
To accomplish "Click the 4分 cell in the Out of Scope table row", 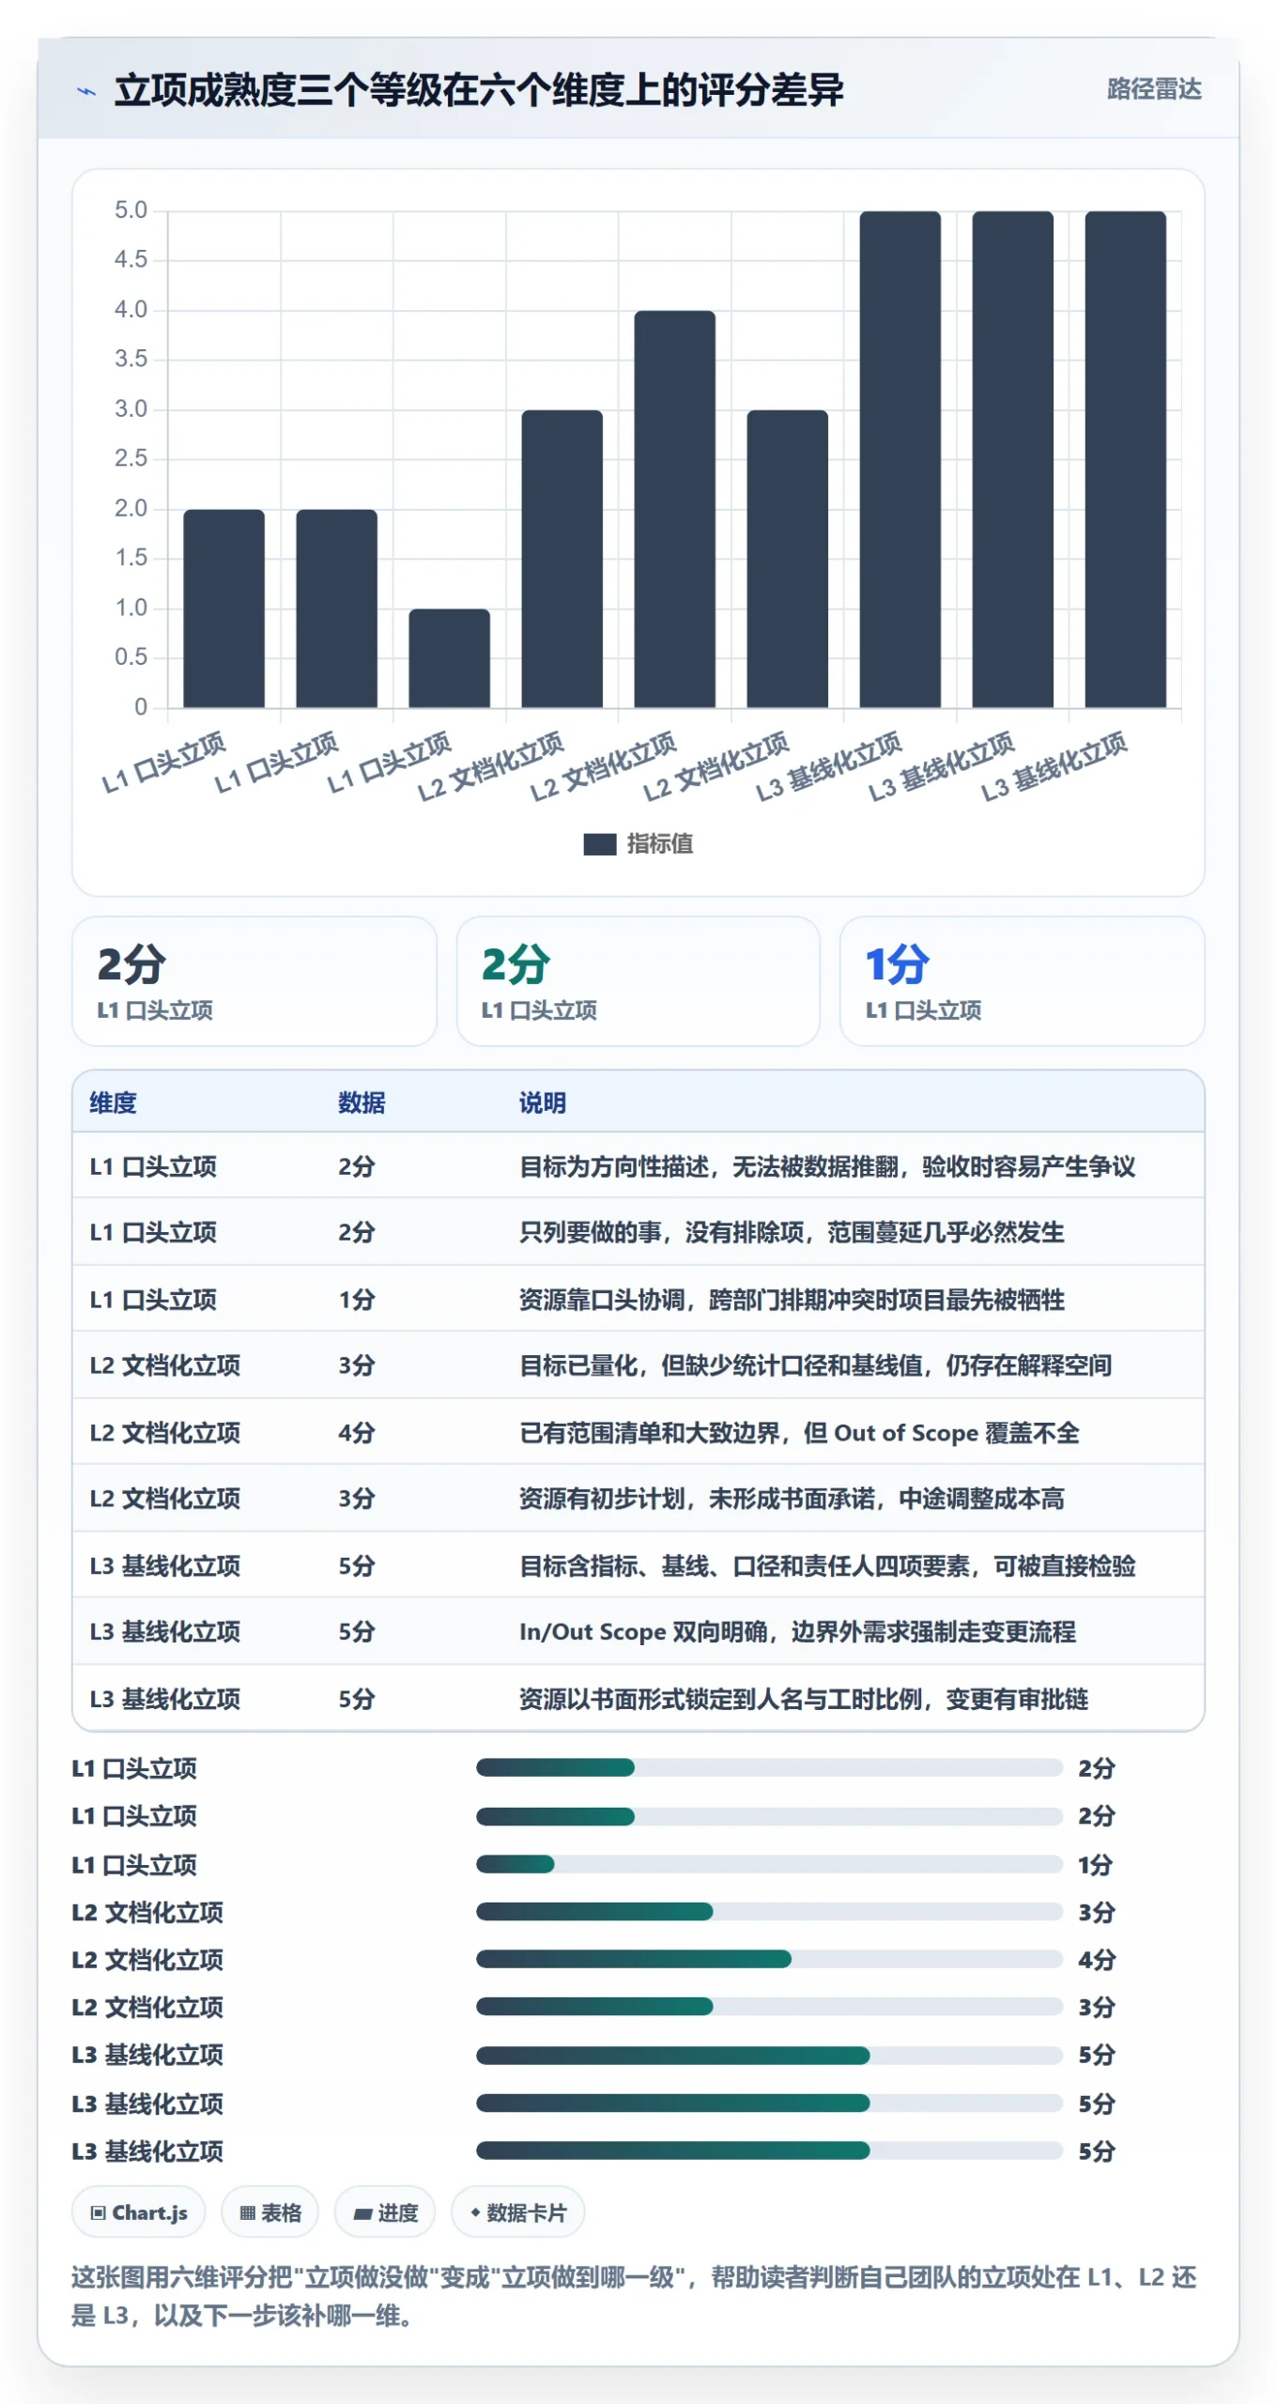I will [357, 1433].
